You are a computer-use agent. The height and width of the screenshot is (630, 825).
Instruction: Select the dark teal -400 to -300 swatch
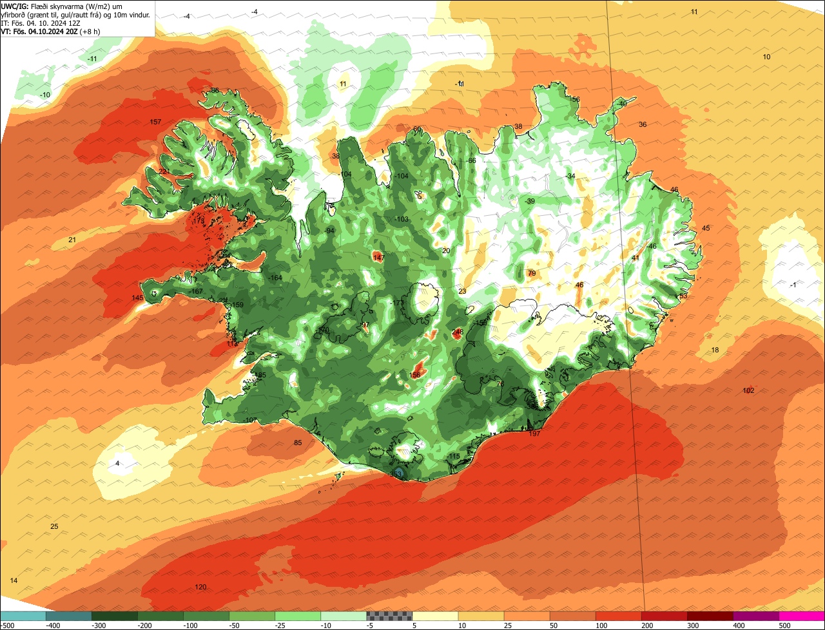(69, 616)
